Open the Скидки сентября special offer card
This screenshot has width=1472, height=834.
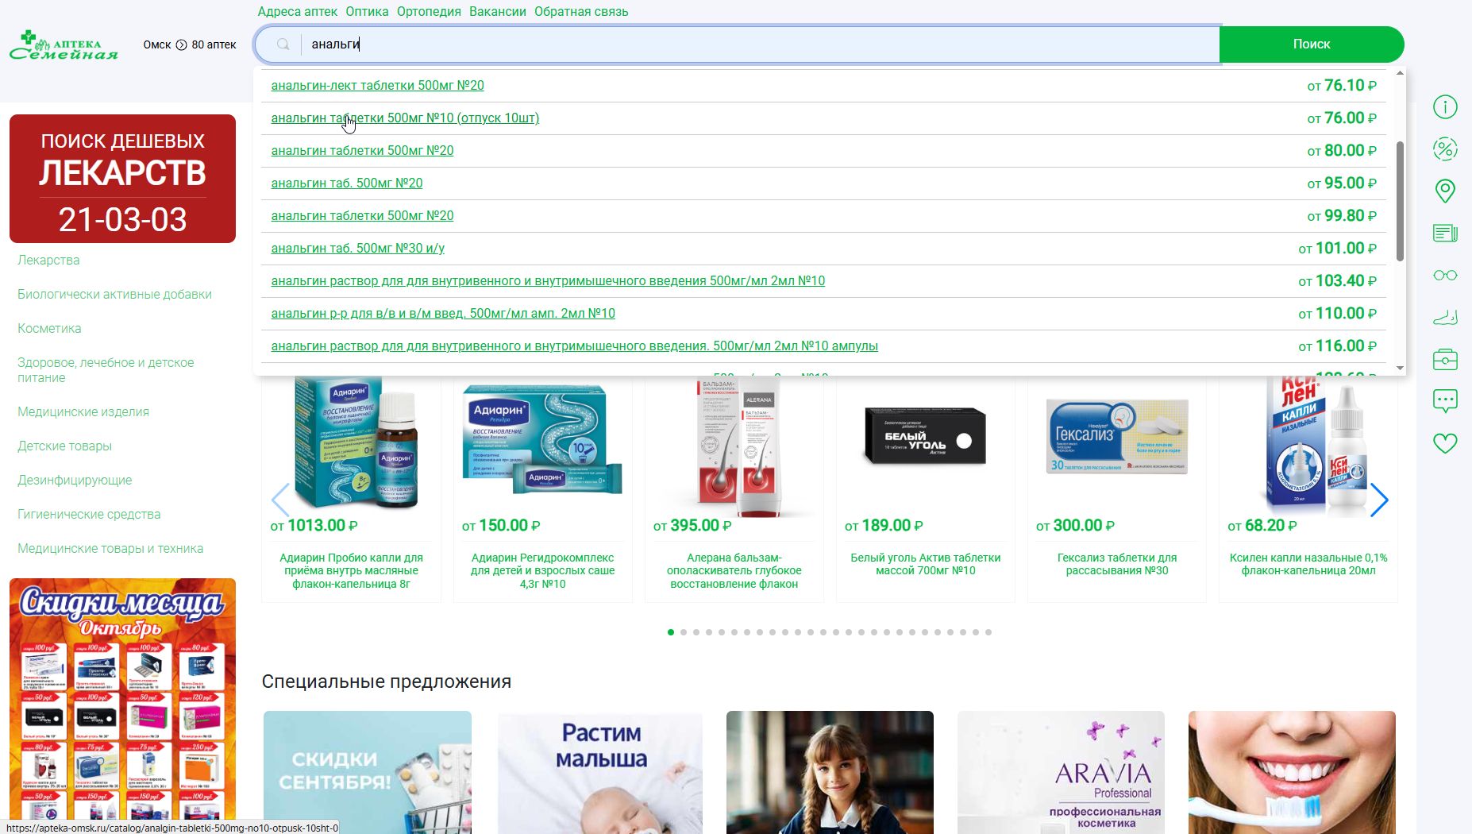point(367,772)
